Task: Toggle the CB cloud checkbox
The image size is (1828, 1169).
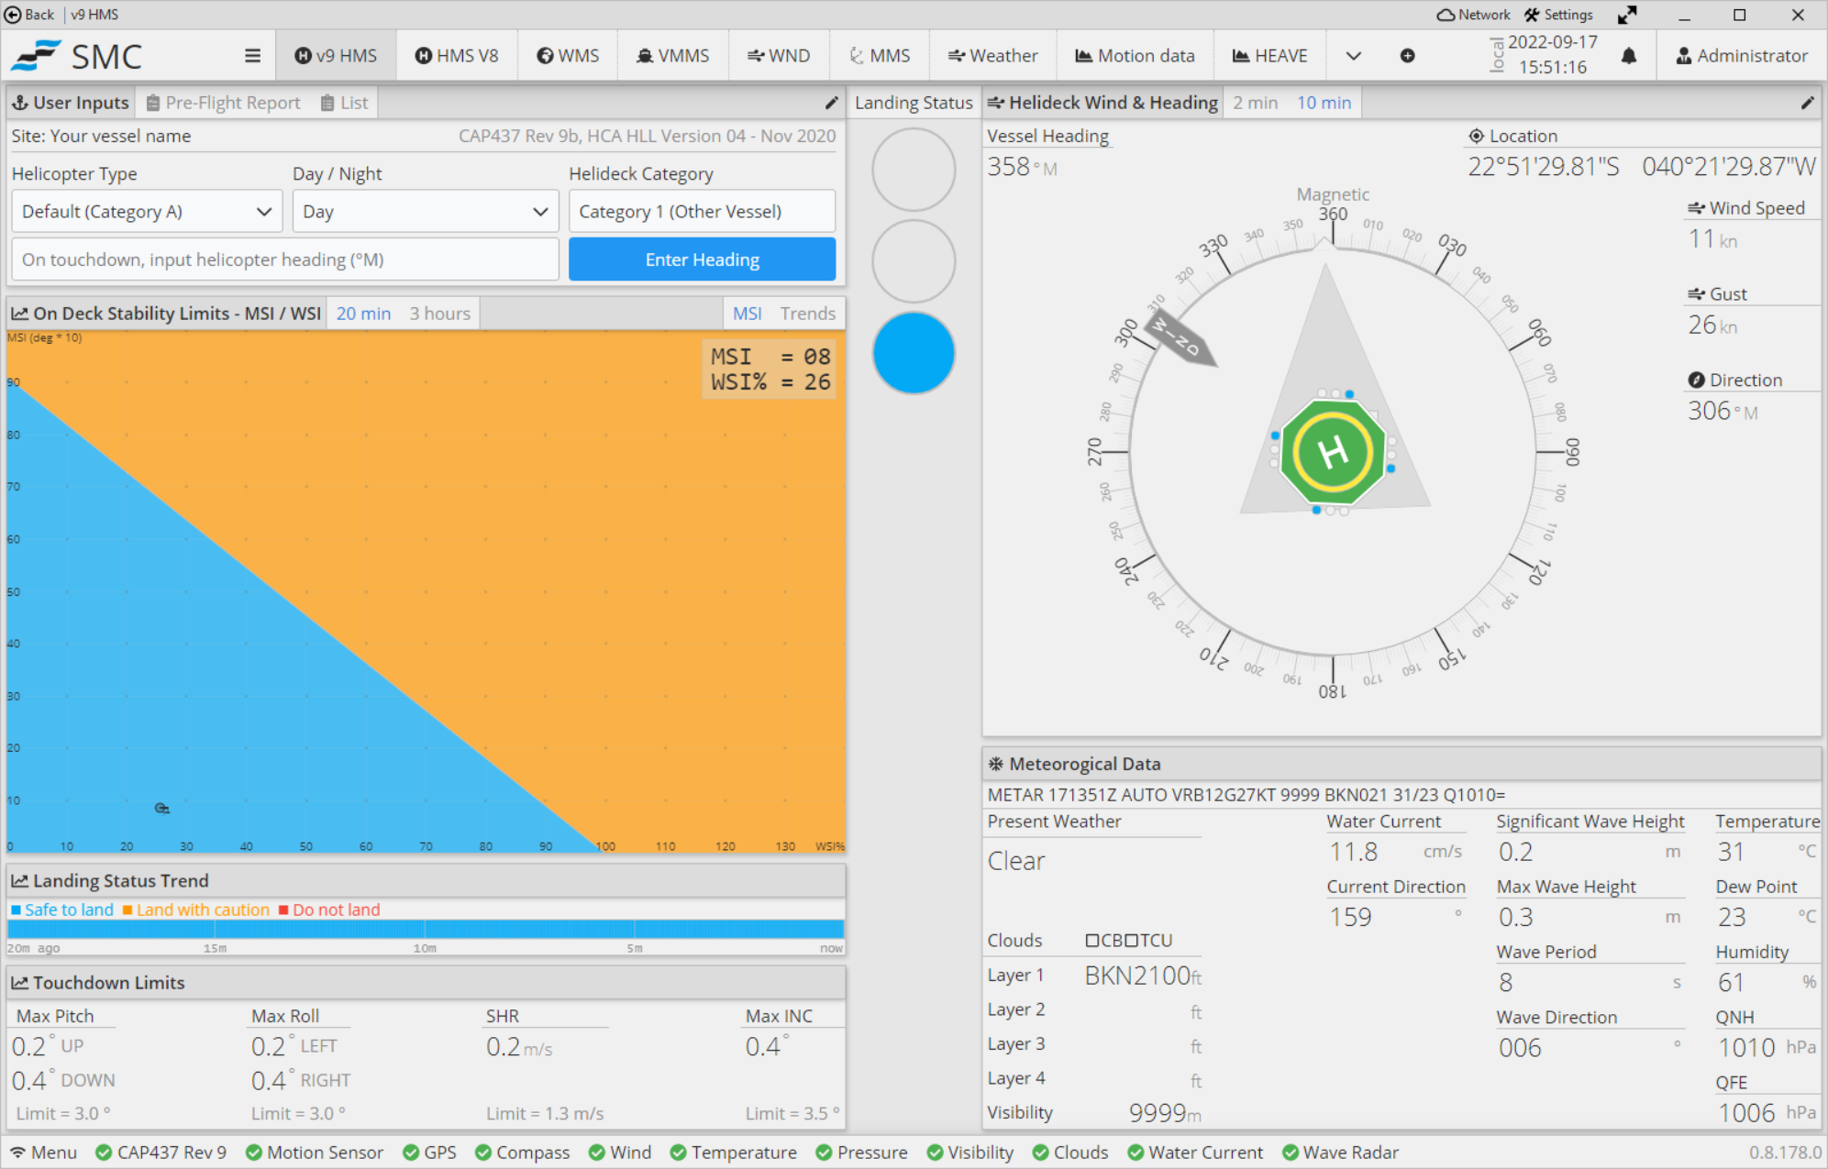Action: (x=1091, y=941)
